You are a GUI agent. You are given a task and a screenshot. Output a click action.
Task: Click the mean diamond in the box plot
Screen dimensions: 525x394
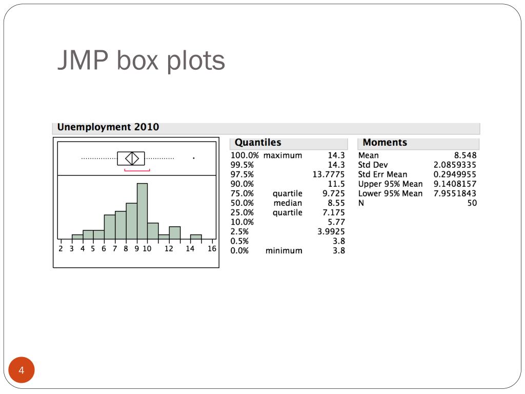coord(132,159)
